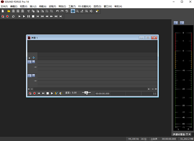Zoom out level with bottom-left minus button
This screenshot has height=141, width=194.
pyautogui.click(x=32, y=89)
